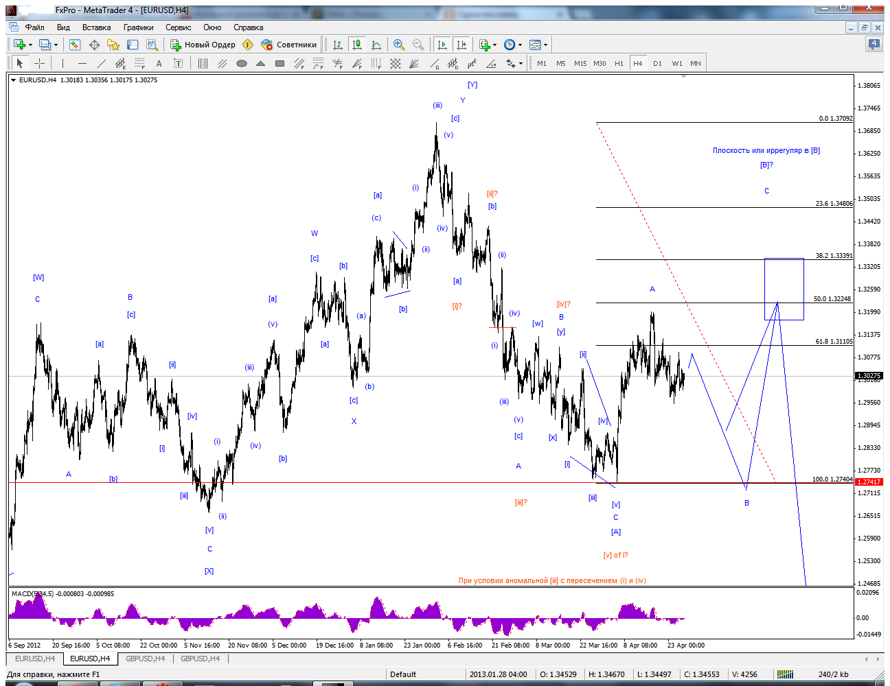Open templates icon
890x686 pixels.
535,45
